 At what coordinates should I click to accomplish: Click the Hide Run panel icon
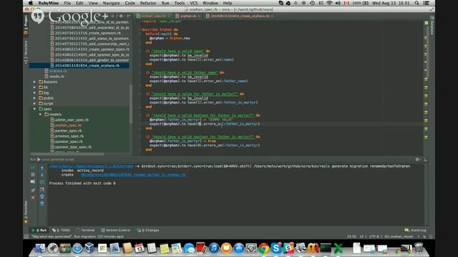click(x=425, y=159)
